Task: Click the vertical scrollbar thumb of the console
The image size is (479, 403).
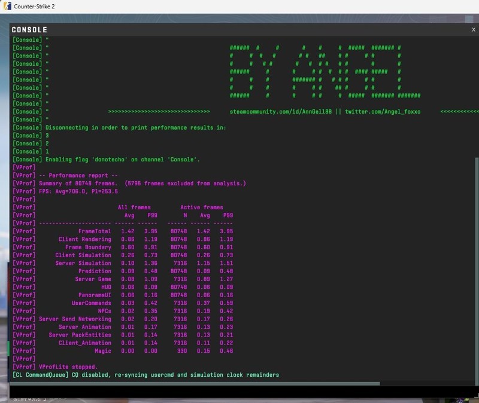Action: click(x=477, y=271)
